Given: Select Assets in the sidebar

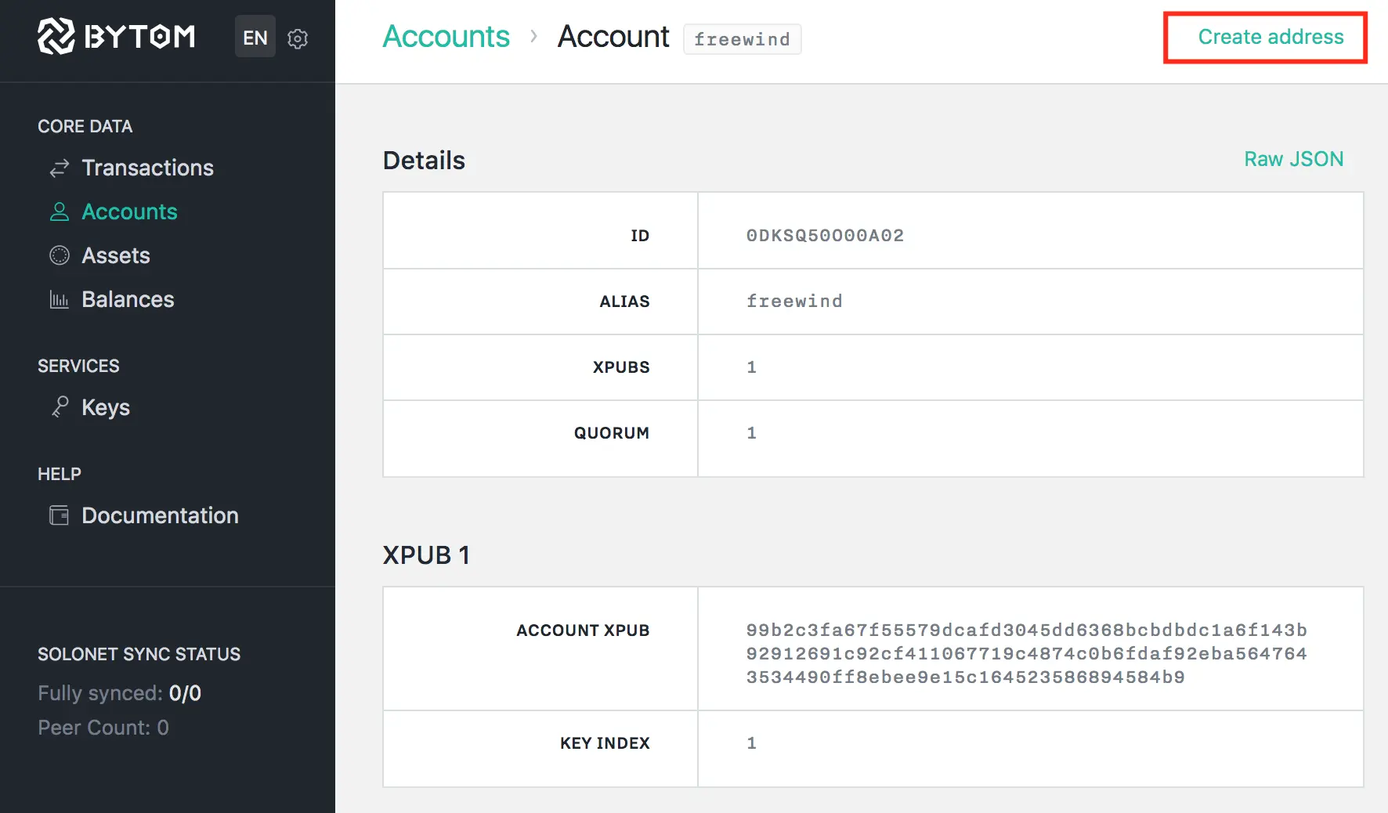Looking at the screenshot, I should tap(116, 255).
